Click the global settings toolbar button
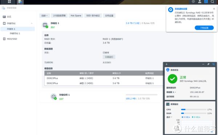Viewport: 218px width, 135px height. pyautogui.click(x=109, y=16)
